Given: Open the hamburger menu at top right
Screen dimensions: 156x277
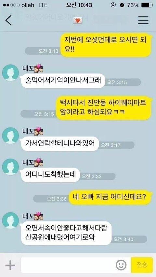Looking at the screenshot, I should point(143,20).
